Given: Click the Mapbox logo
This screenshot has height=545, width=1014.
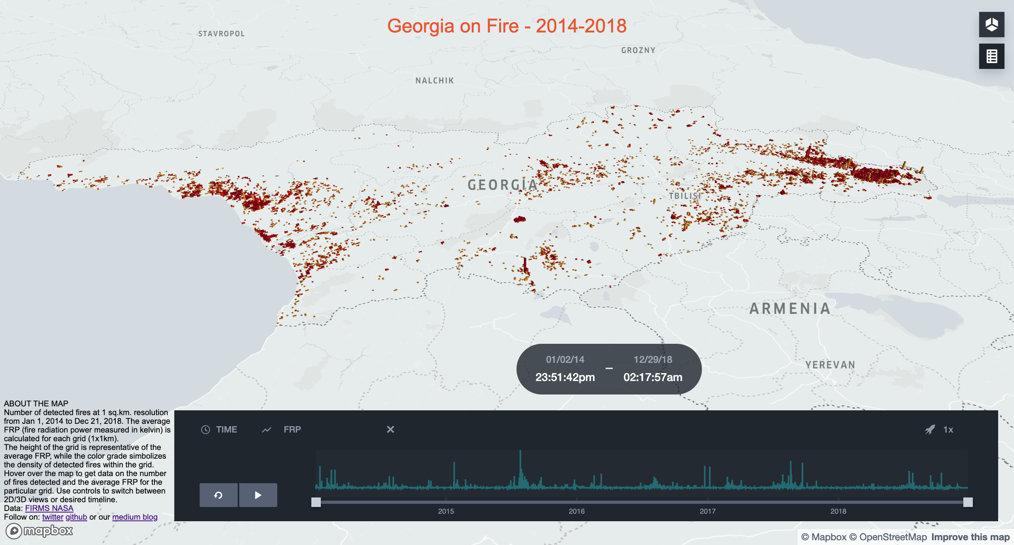Looking at the screenshot, I should [40, 531].
